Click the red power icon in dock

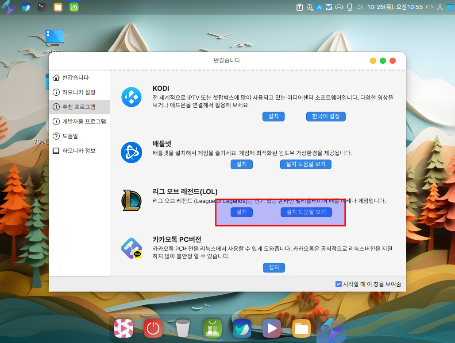pyautogui.click(x=153, y=328)
